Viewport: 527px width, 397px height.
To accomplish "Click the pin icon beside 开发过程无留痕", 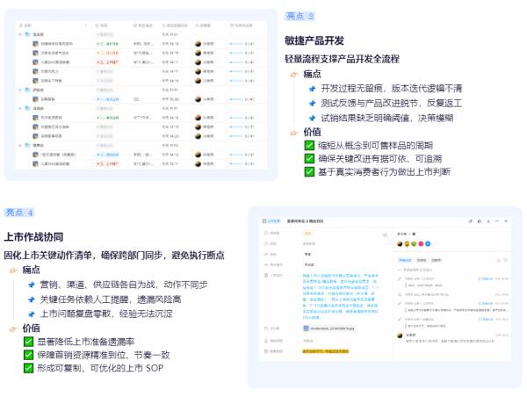I will (x=311, y=88).
